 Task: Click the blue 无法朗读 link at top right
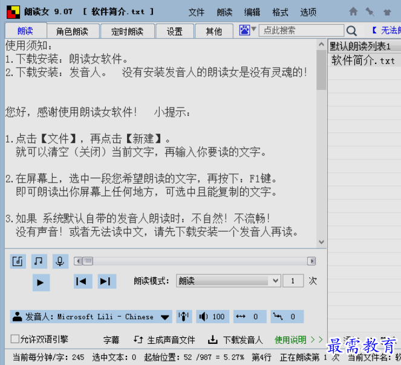click(386, 30)
